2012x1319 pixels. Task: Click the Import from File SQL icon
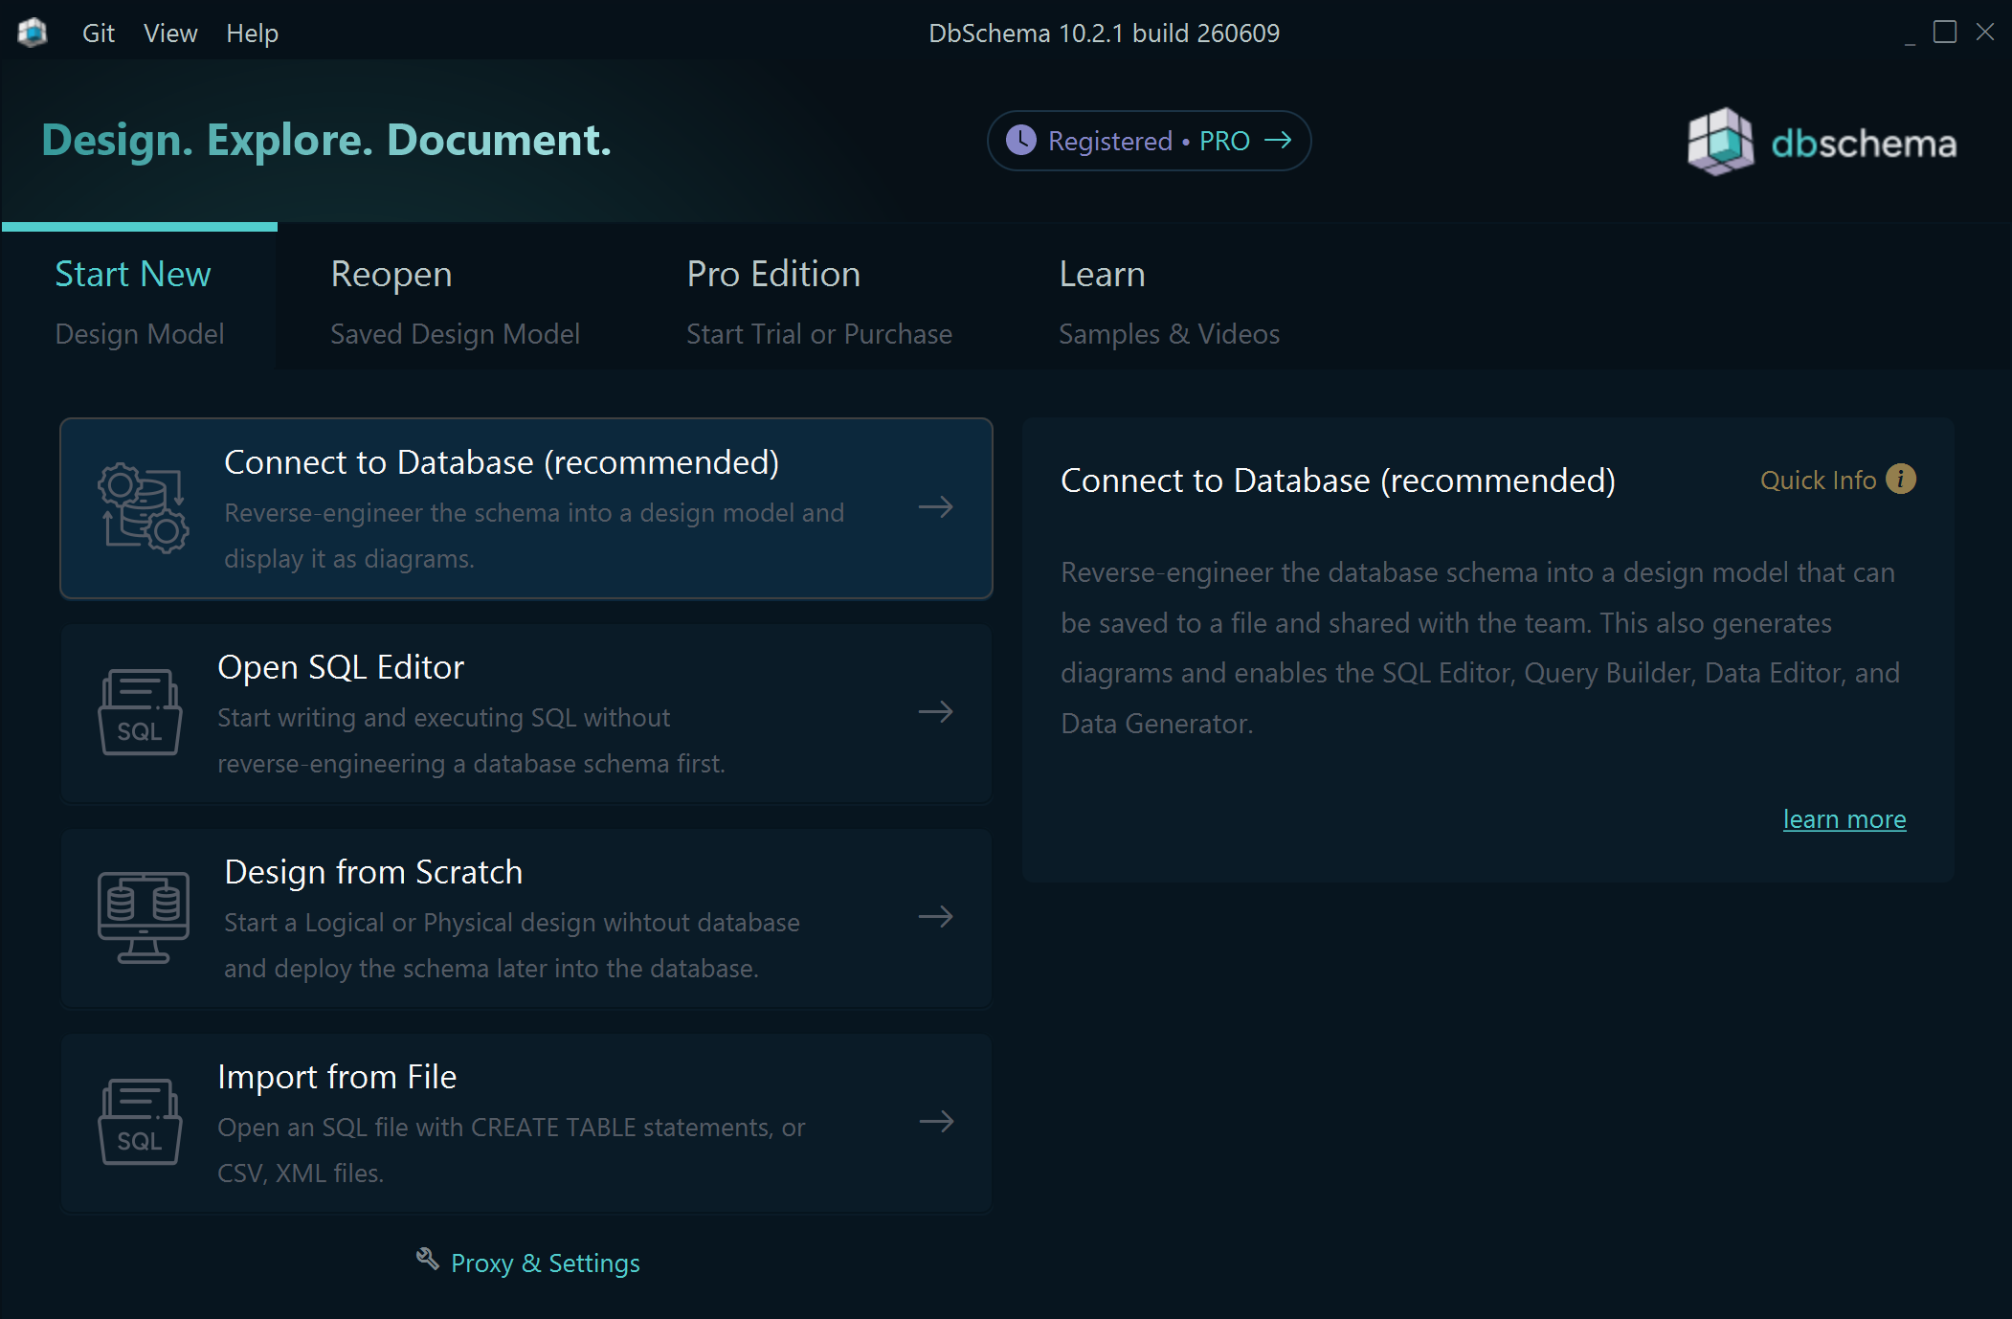[x=140, y=1123]
